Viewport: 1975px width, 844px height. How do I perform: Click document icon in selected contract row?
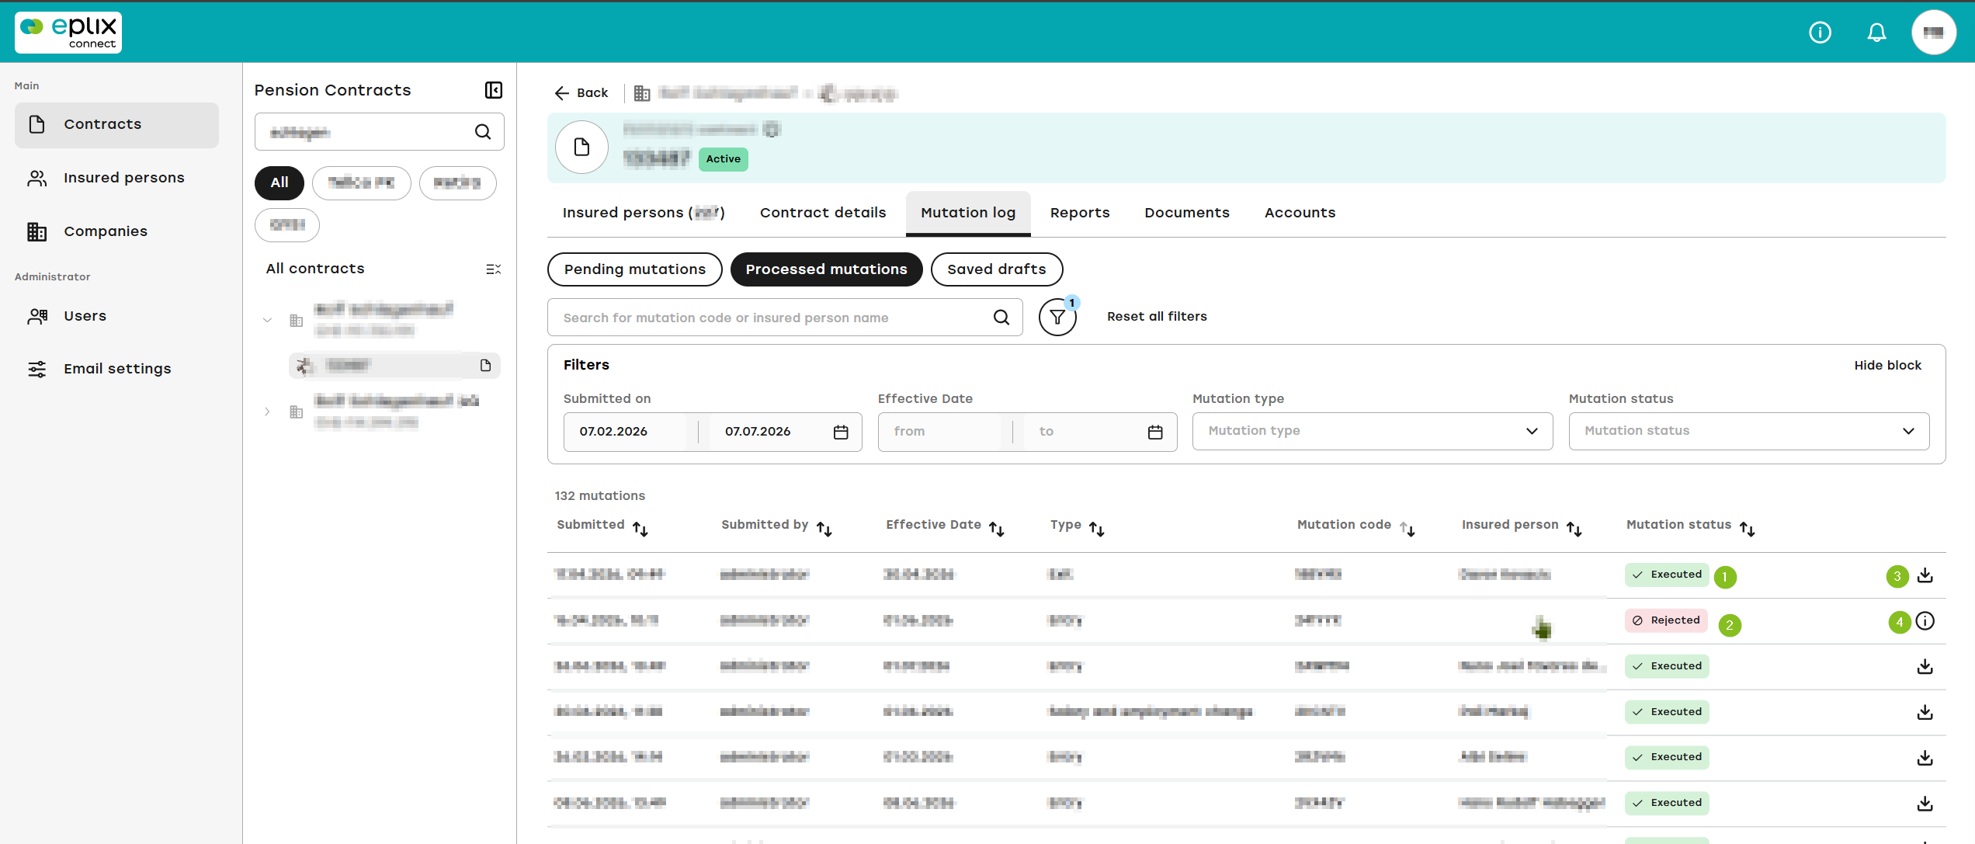pos(485,365)
